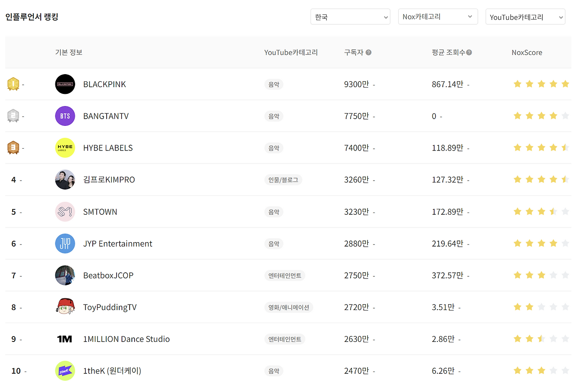The image size is (576, 381).
Task: Click the 평균 조회수 help question icon
Action: tap(469, 53)
